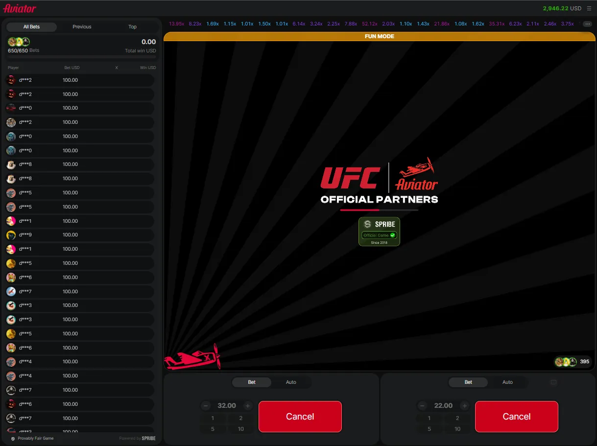597x446 pixels.
Task: Decrease the 22.00 bet with the minus button
Action: click(x=422, y=406)
